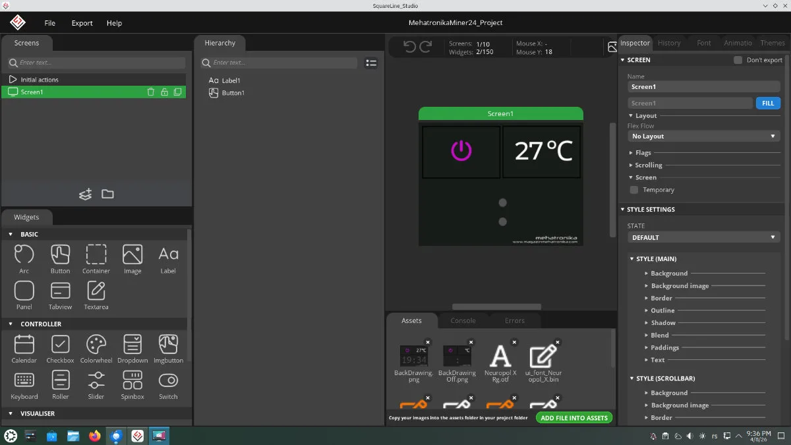This screenshot has height=445, width=791.
Task: Select the BackDrawing.png asset thumbnail
Action: [x=414, y=356]
